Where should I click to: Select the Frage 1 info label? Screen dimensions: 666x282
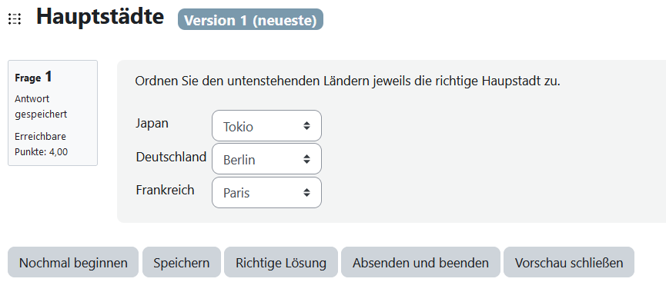[x=33, y=77]
